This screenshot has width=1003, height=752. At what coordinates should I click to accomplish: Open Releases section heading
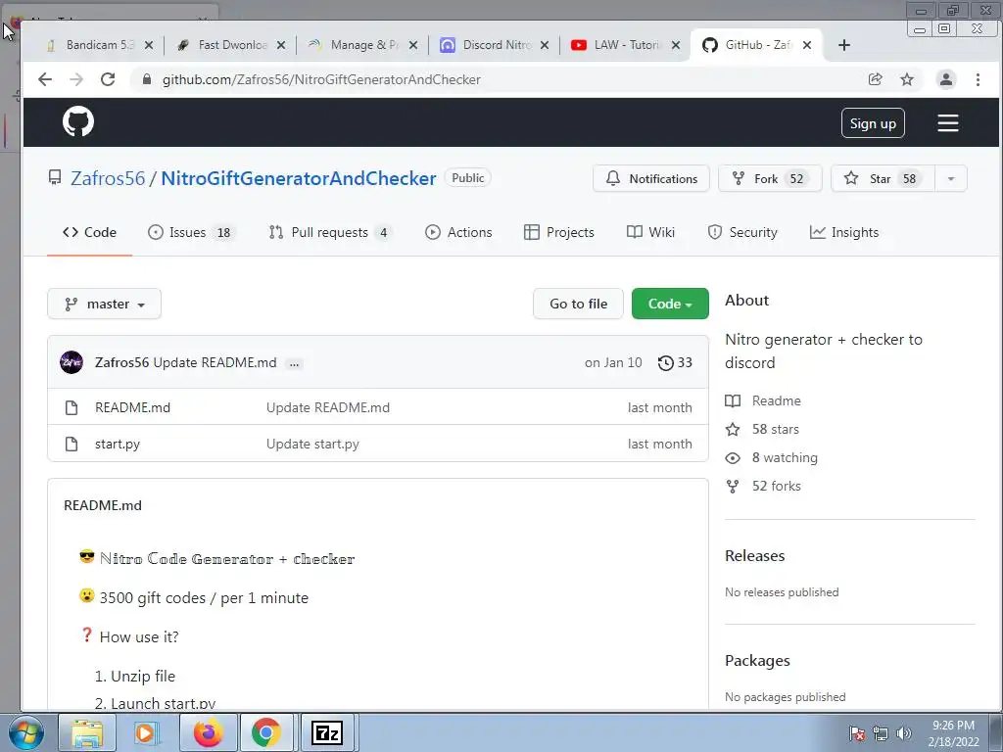(x=755, y=556)
